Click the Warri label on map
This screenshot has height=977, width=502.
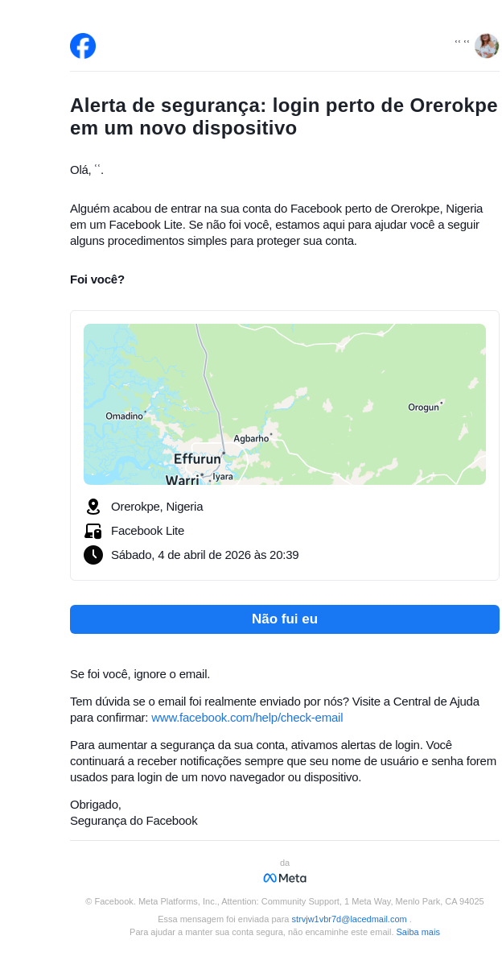[182, 479]
